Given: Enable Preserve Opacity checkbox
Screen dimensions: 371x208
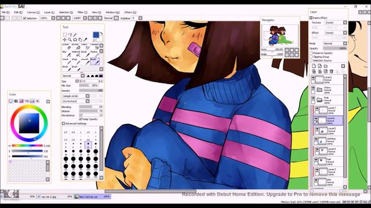Looking at the screenshot, I should [x=311, y=53].
